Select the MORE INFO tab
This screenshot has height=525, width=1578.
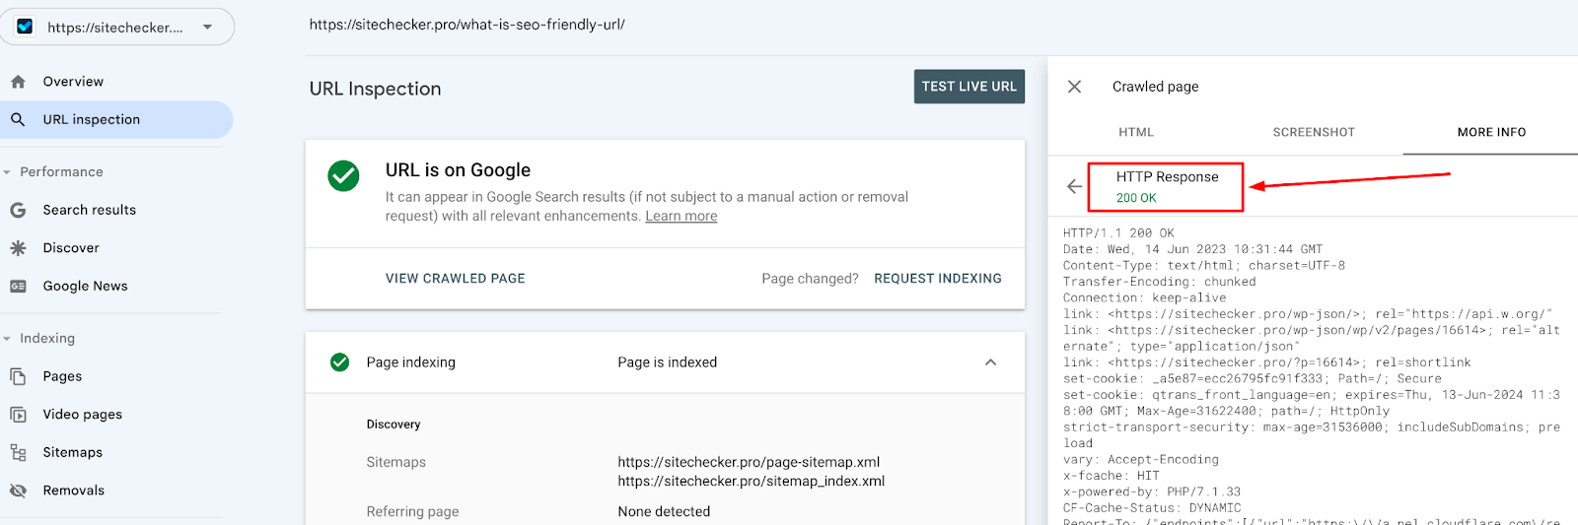[x=1491, y=132]
